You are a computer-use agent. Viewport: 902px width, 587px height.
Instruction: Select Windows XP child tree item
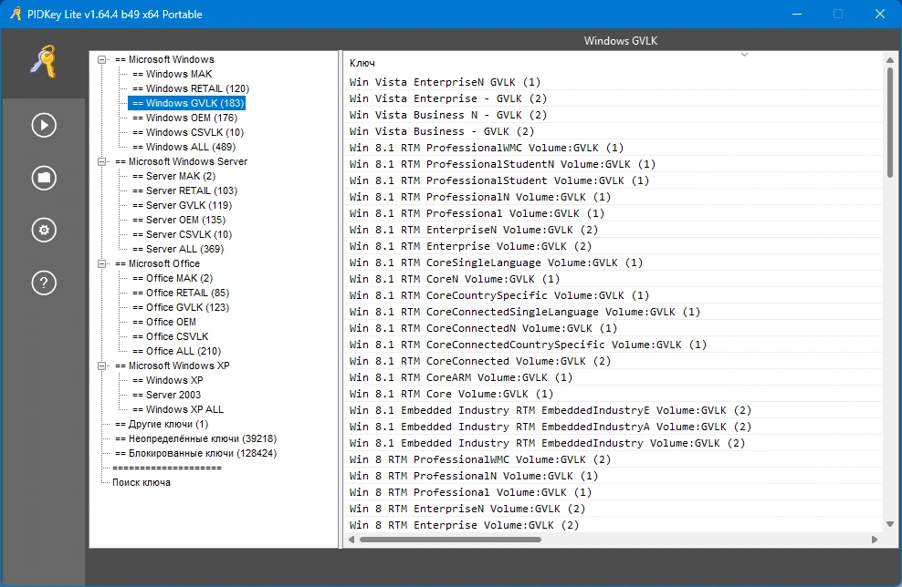pyautogui.click(x=167, y=380)
